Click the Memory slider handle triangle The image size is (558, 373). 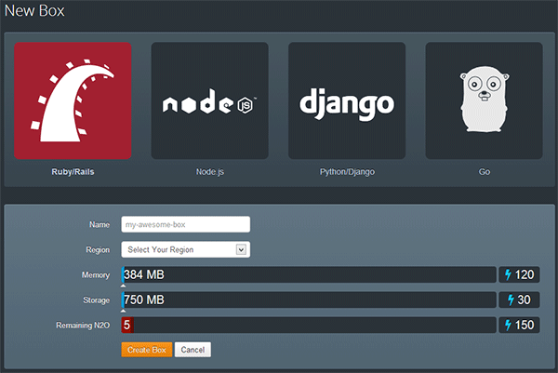coord(123,286)
